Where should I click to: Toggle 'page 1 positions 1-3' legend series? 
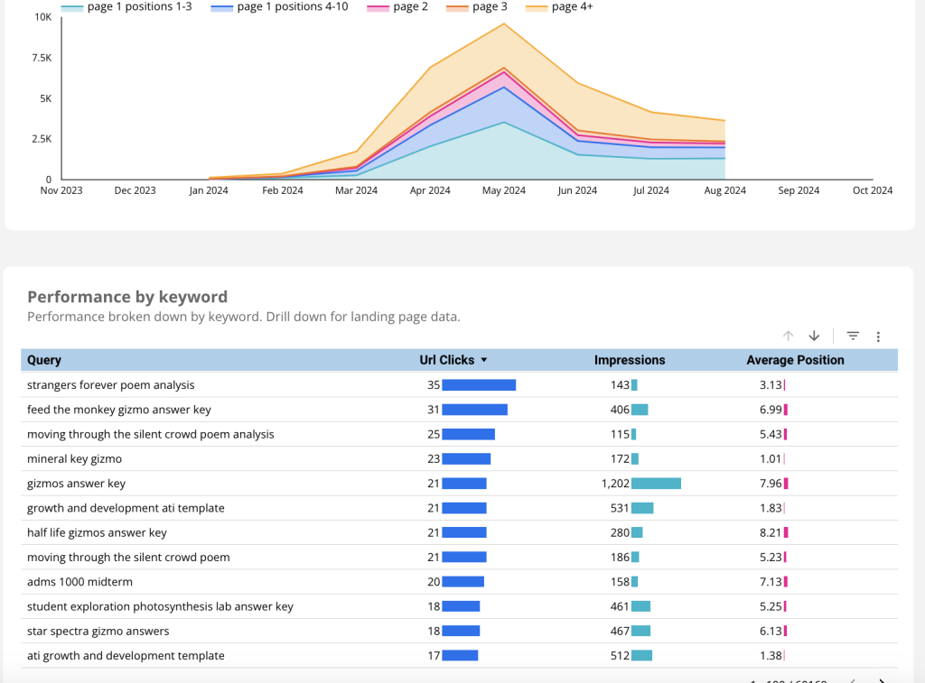(x=138, y=7)
